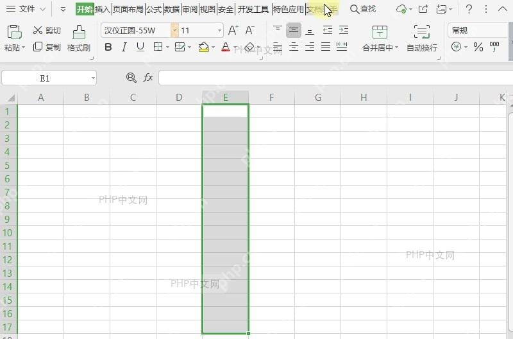The width and height of the screenshot is (513, 339).
Task: Click the Name Box showing E1
Action: coord(45,78)
